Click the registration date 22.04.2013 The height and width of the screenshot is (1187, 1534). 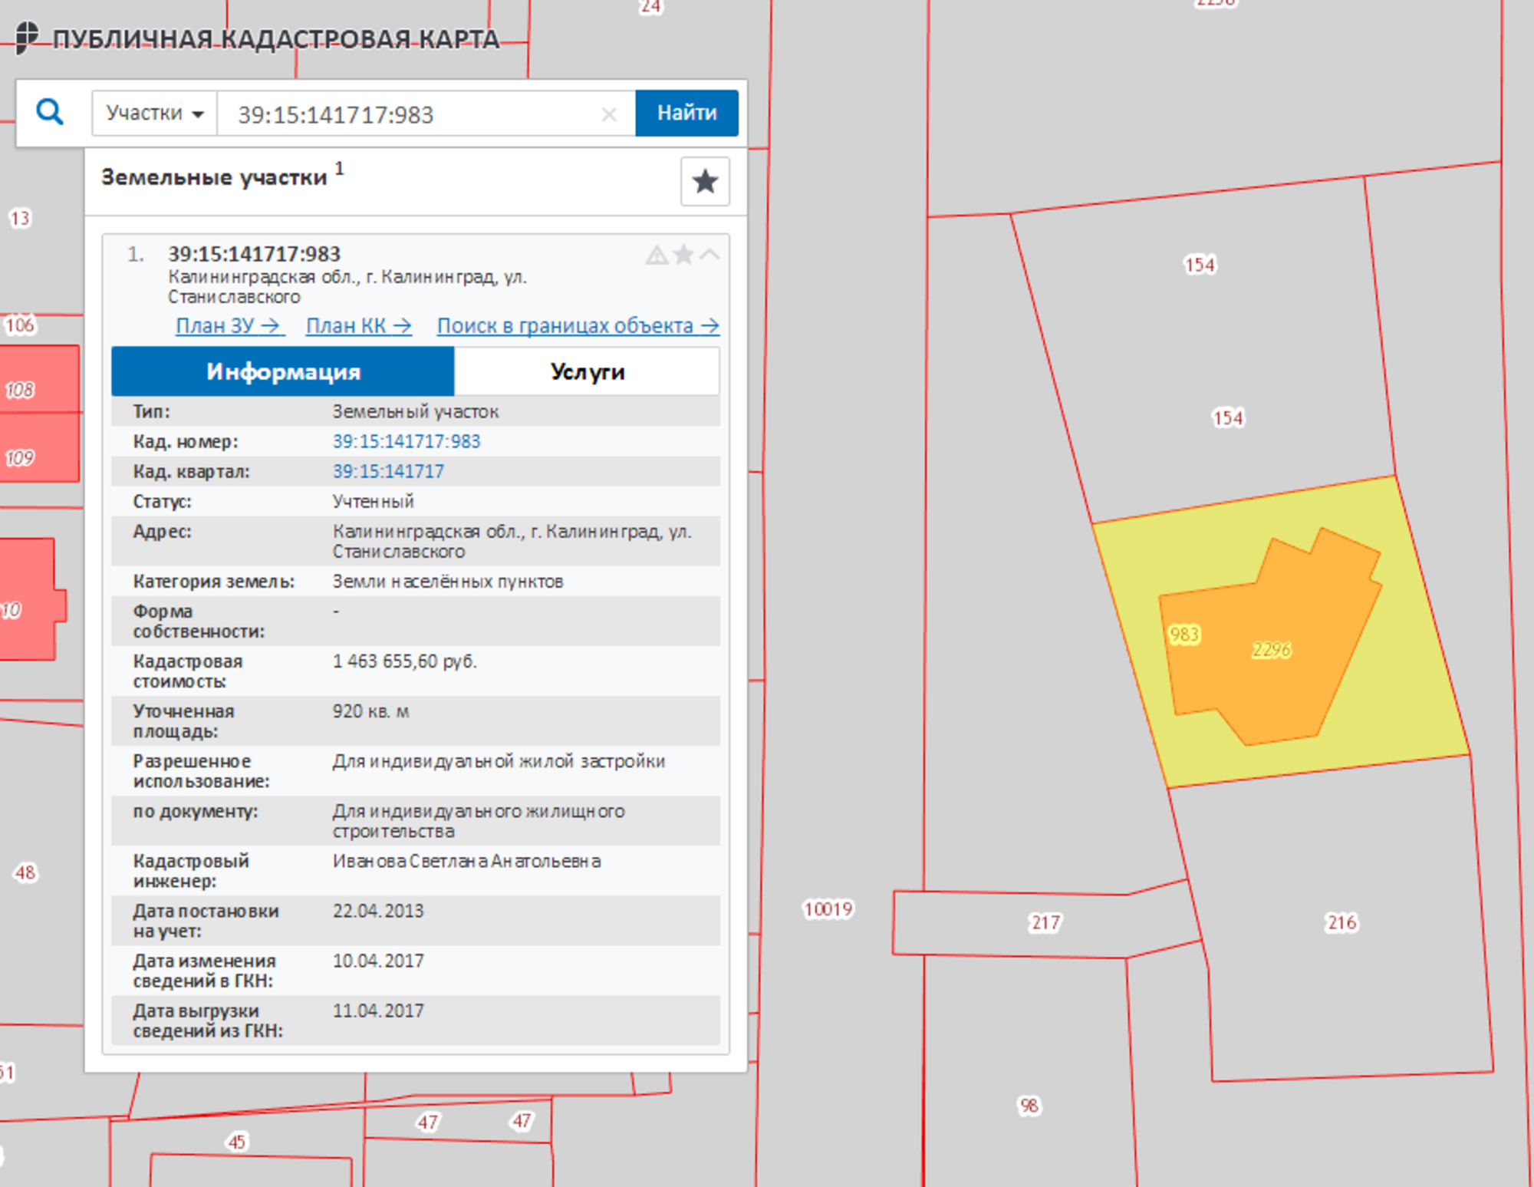point(377,911)
